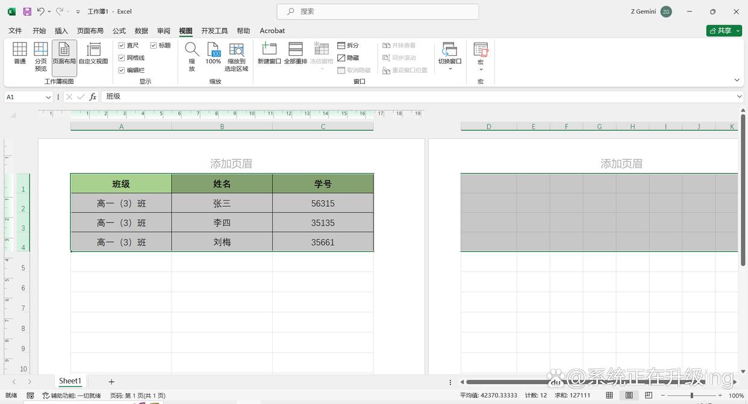Switch to Normal view in status bar
Screen dimensions: 748x404
[609, 396]
